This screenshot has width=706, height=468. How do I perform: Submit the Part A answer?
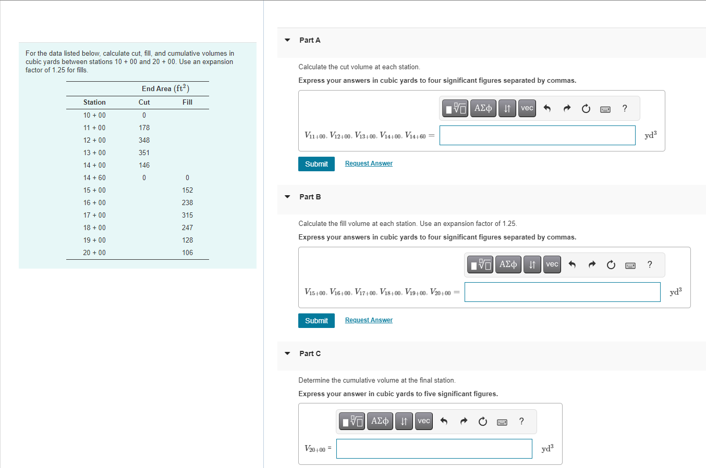coord(317,164)
